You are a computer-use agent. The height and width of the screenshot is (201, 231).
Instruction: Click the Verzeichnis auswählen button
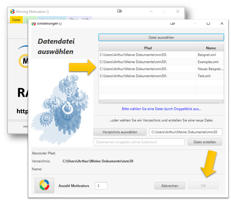pos(120,132)
